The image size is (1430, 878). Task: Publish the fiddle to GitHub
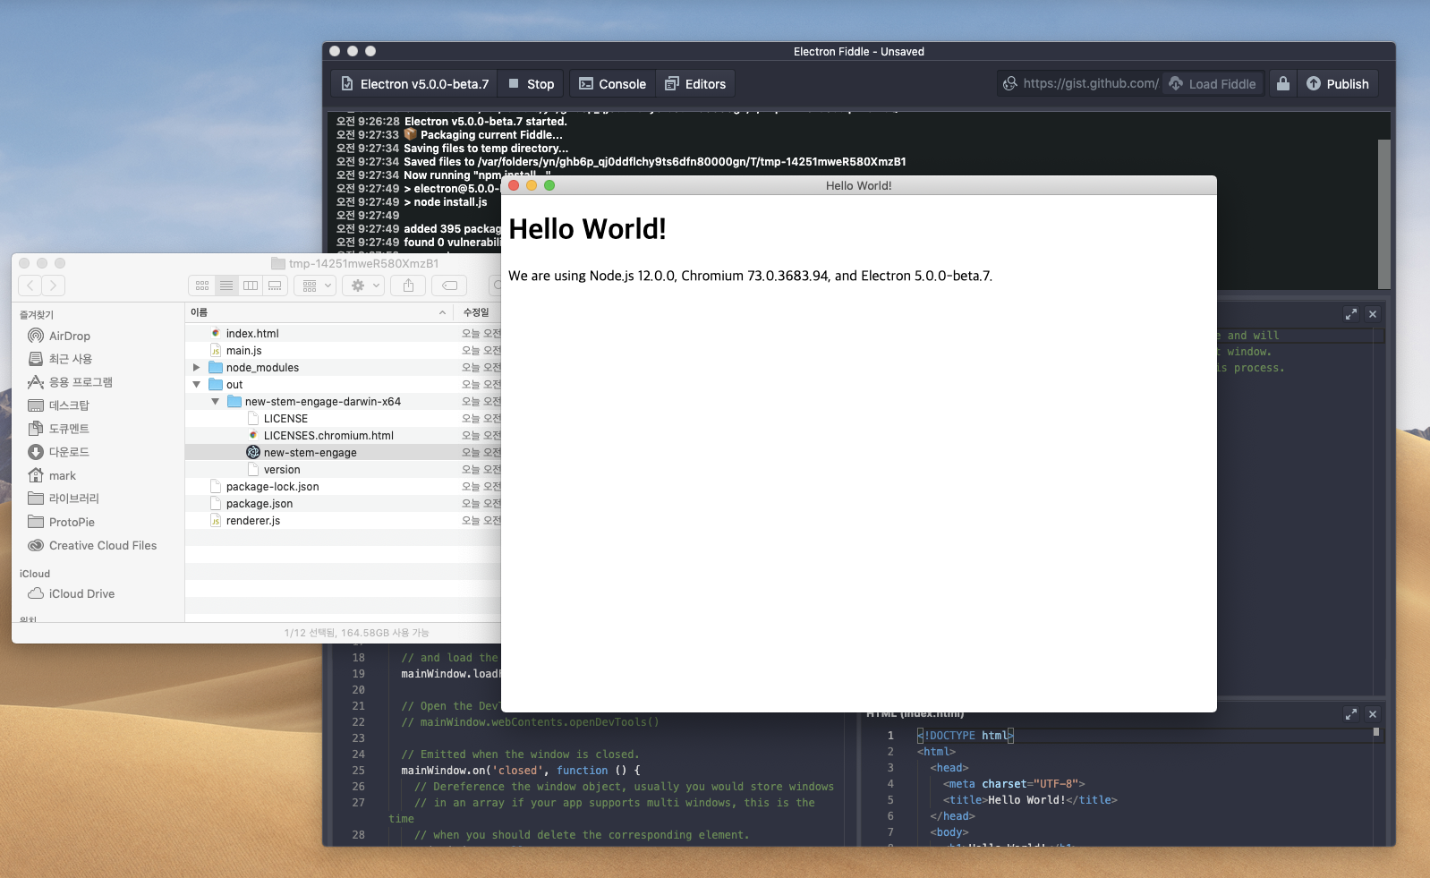tap(1338, 84)
